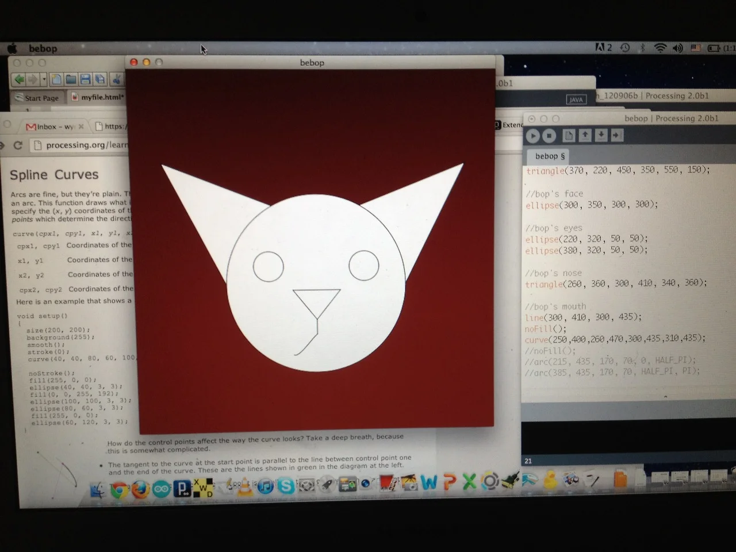Click the 'ellipse(300, 350, 300, 300);' code line
This screenshot has width=736, height=552.
pyautogui.click(x=592, y=205)
